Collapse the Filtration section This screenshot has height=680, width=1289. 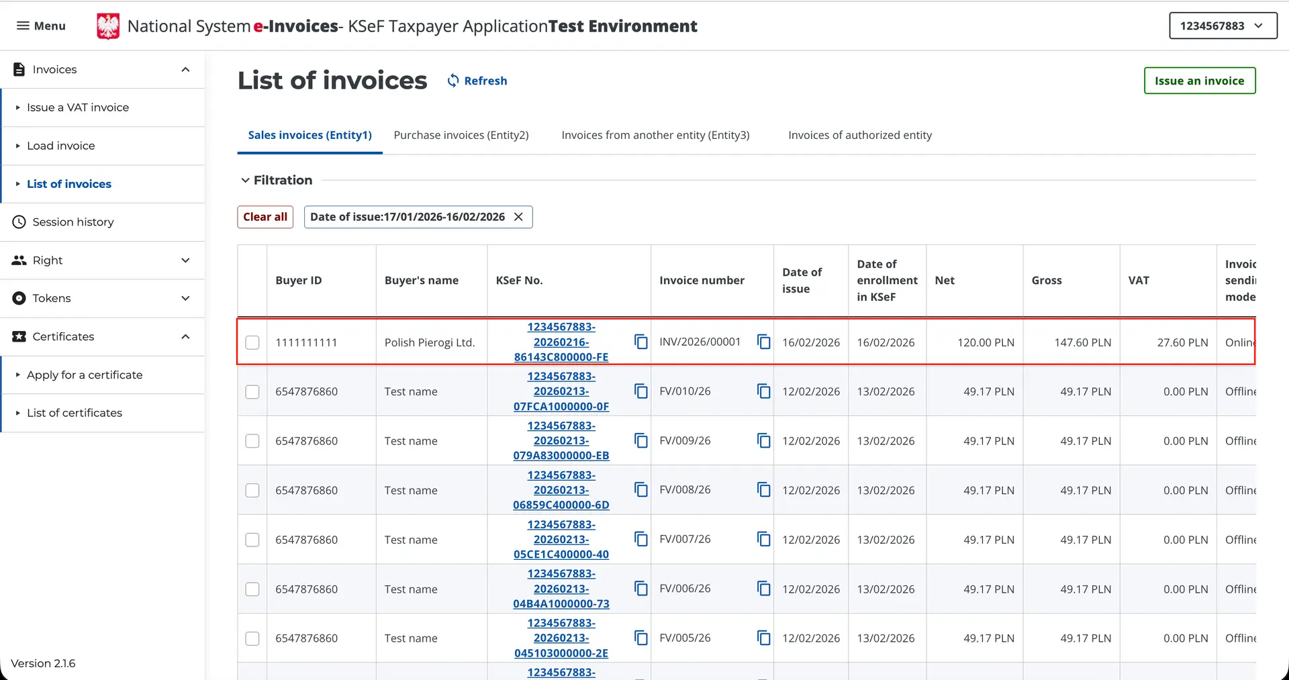click(246, 180)
